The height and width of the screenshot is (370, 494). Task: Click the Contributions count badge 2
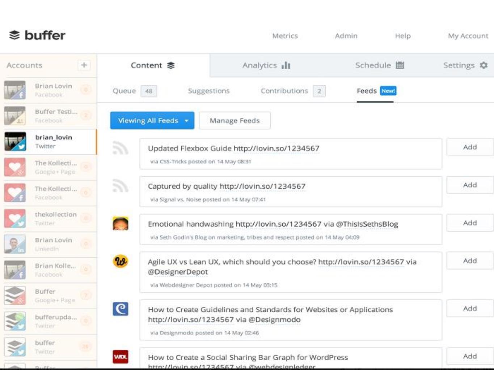(x=319, y=91)
